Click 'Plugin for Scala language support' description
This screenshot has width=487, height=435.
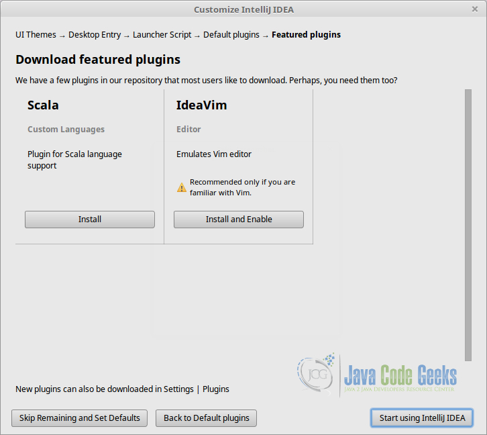click(74, 160)
